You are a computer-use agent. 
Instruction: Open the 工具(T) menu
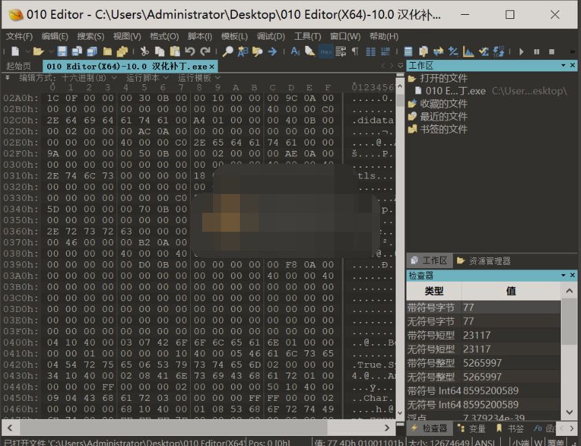point(307,36)
